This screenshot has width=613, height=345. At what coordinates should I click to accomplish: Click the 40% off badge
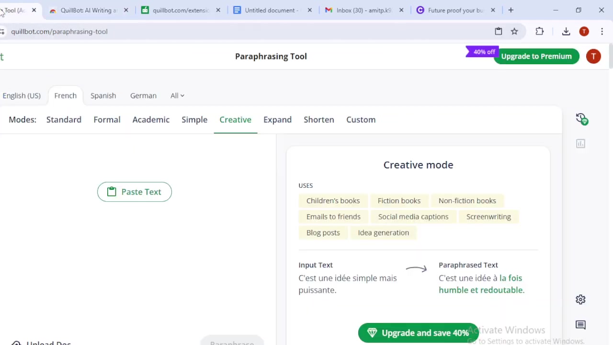(483, 52)
